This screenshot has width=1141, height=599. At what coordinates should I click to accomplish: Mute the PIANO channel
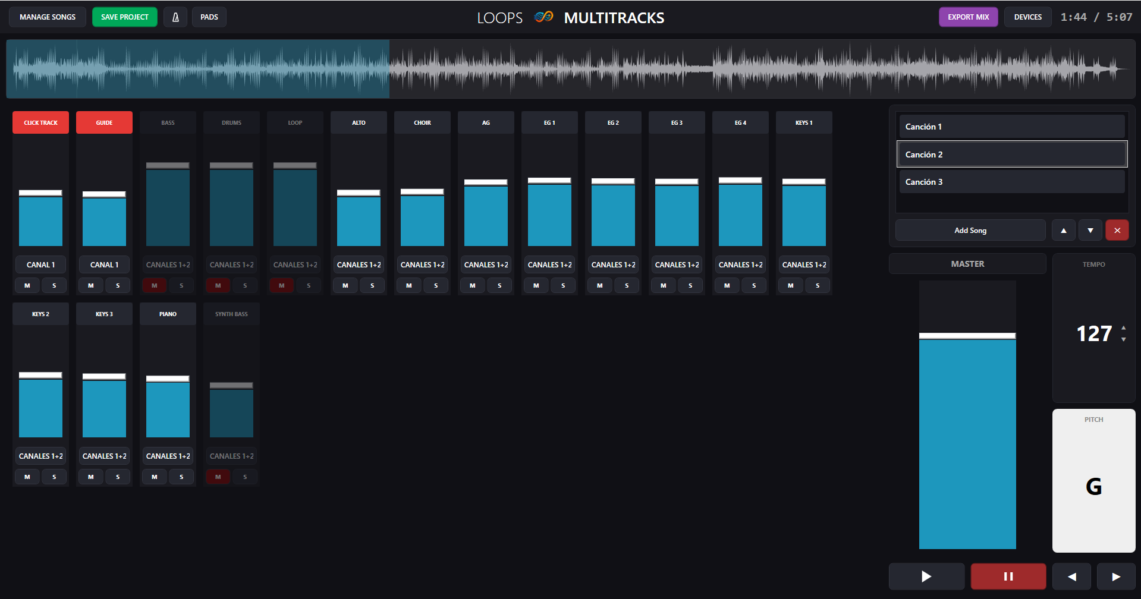155,477
